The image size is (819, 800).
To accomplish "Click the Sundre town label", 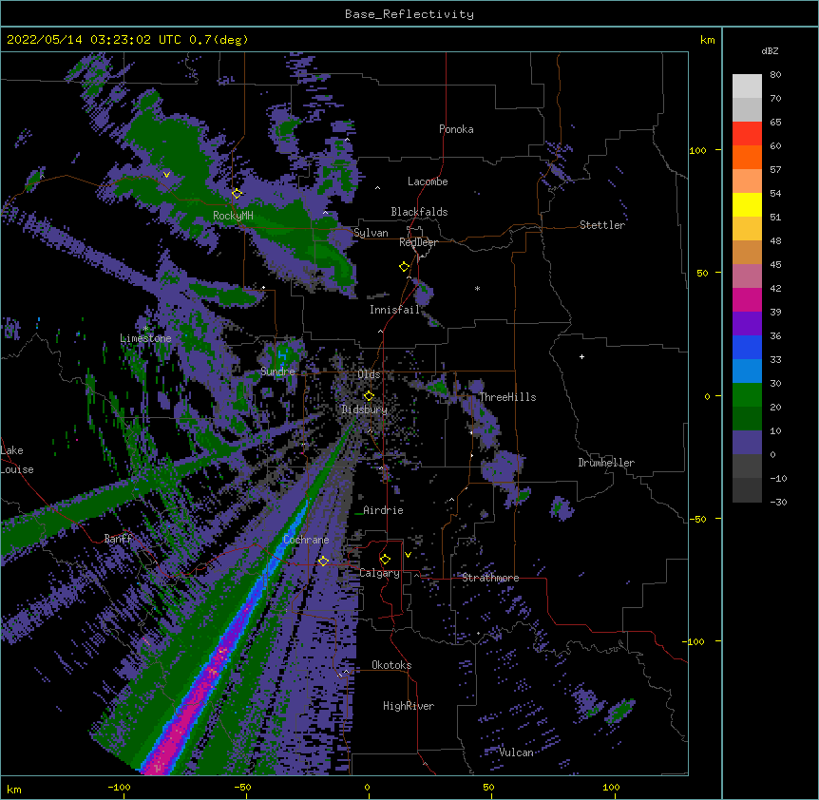I will (277, 371).
